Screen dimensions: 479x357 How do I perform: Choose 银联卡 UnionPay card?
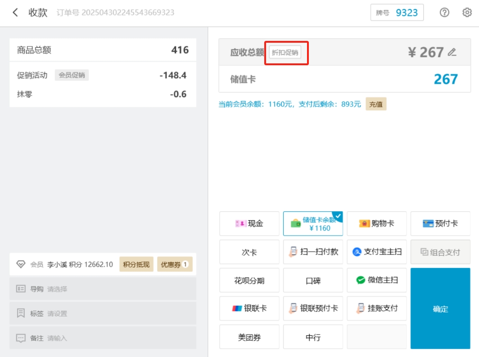click(x=249, y=308)
